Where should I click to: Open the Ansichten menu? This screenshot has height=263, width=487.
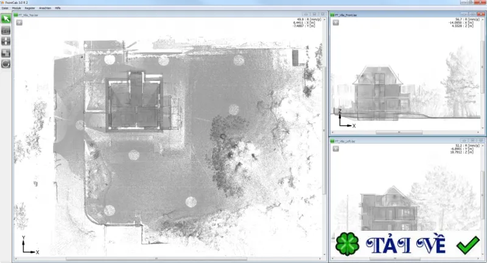click(45, 8)
